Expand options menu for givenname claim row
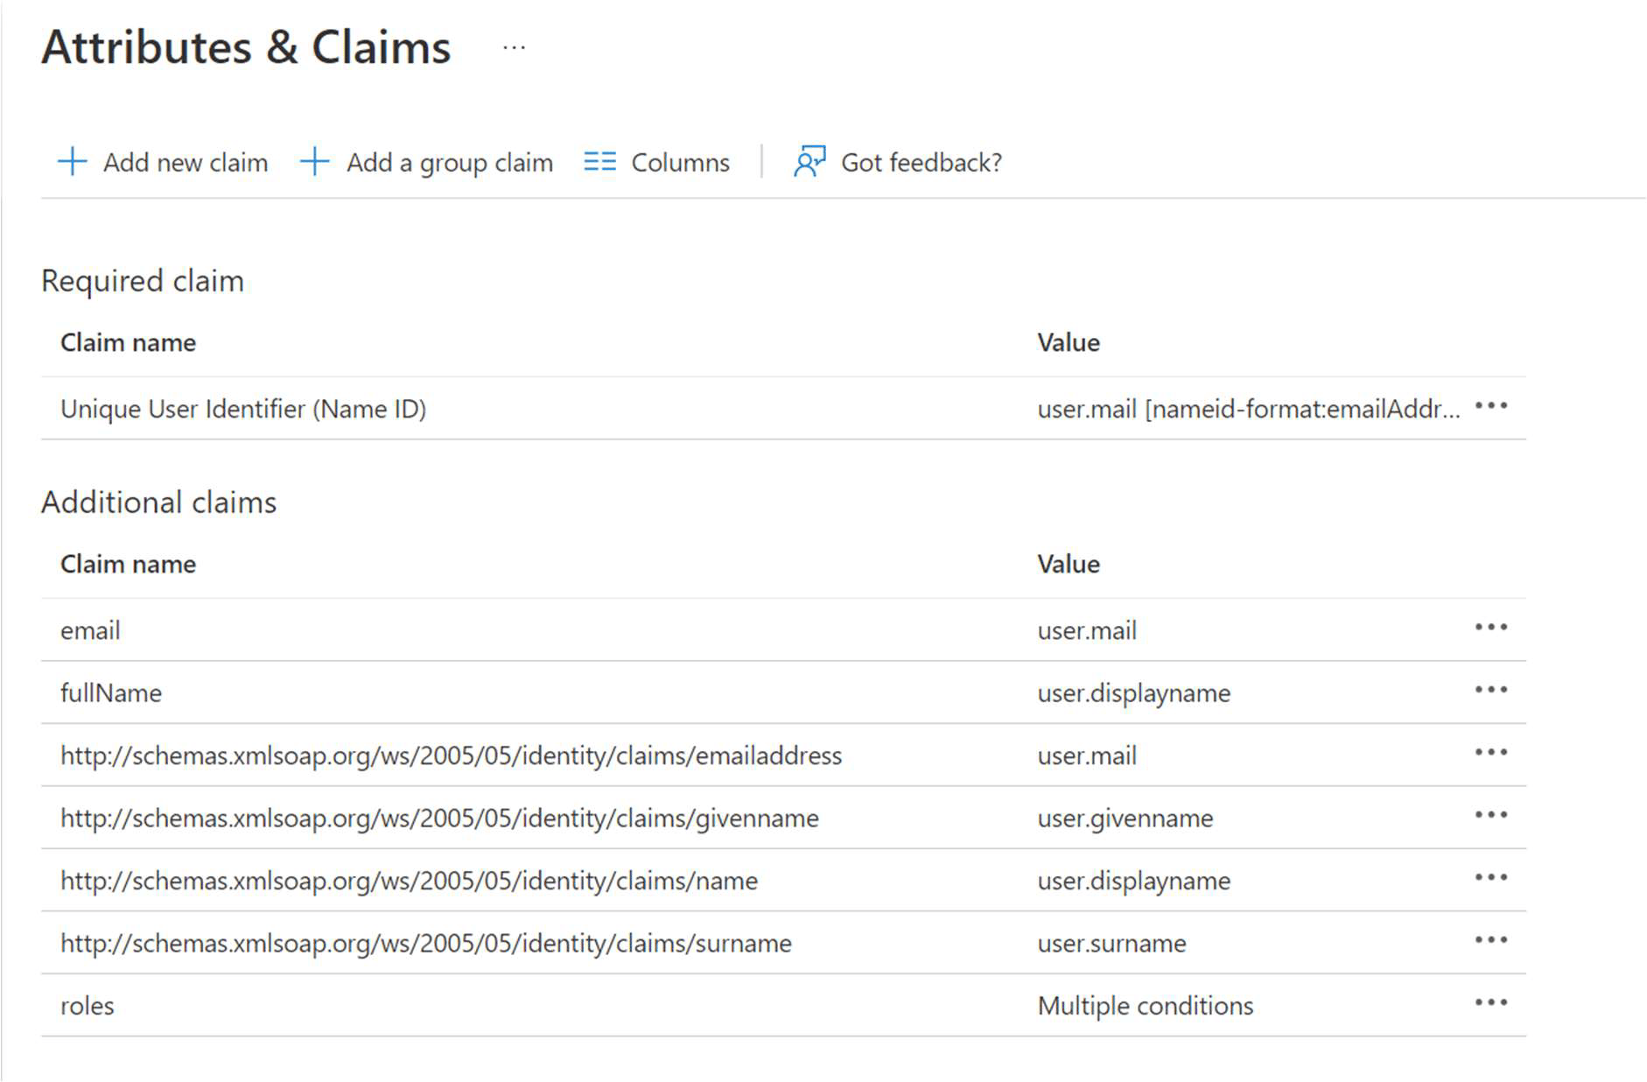This screenshot has width=1647, height=1082. tap(1490, 815)
